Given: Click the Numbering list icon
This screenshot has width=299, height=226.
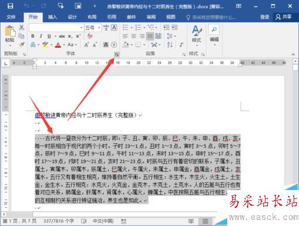Looking at the screenshot, I should [138, 28].
